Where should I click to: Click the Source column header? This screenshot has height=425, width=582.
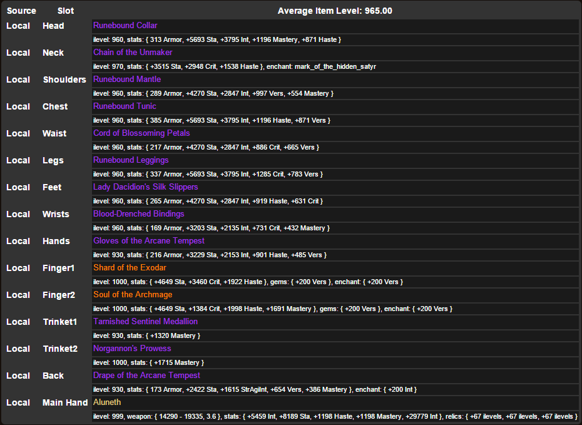(x=21, y=11)
